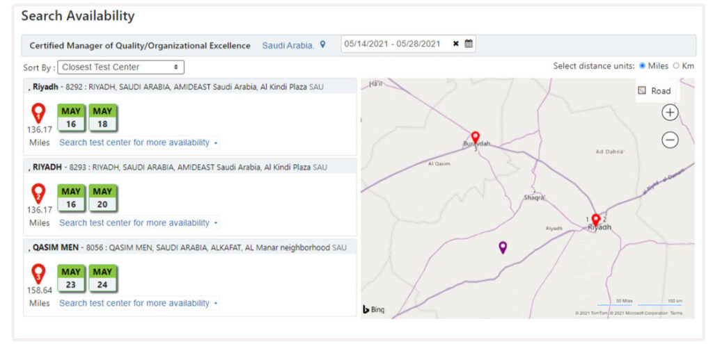Viewport: 713px width, 344px height.
Task: Open the Sort By dropdown
Action: click(120, 67)
